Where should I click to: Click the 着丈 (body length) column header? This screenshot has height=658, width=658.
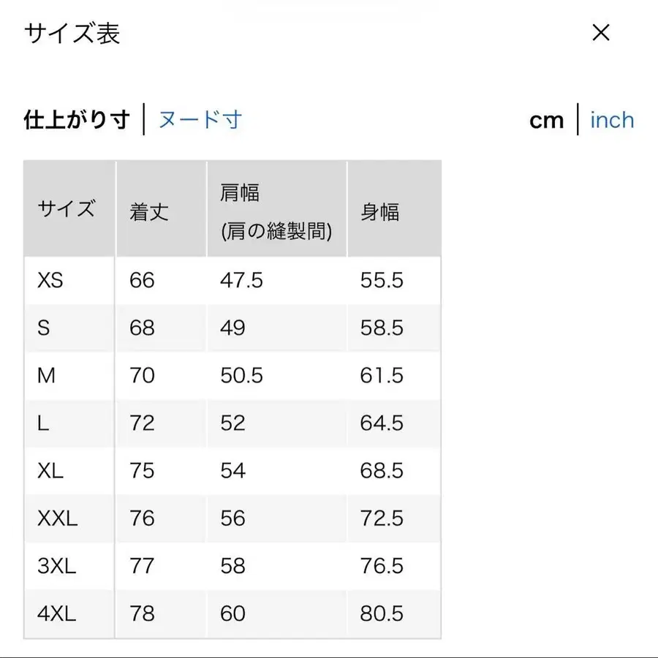(149, 211)
